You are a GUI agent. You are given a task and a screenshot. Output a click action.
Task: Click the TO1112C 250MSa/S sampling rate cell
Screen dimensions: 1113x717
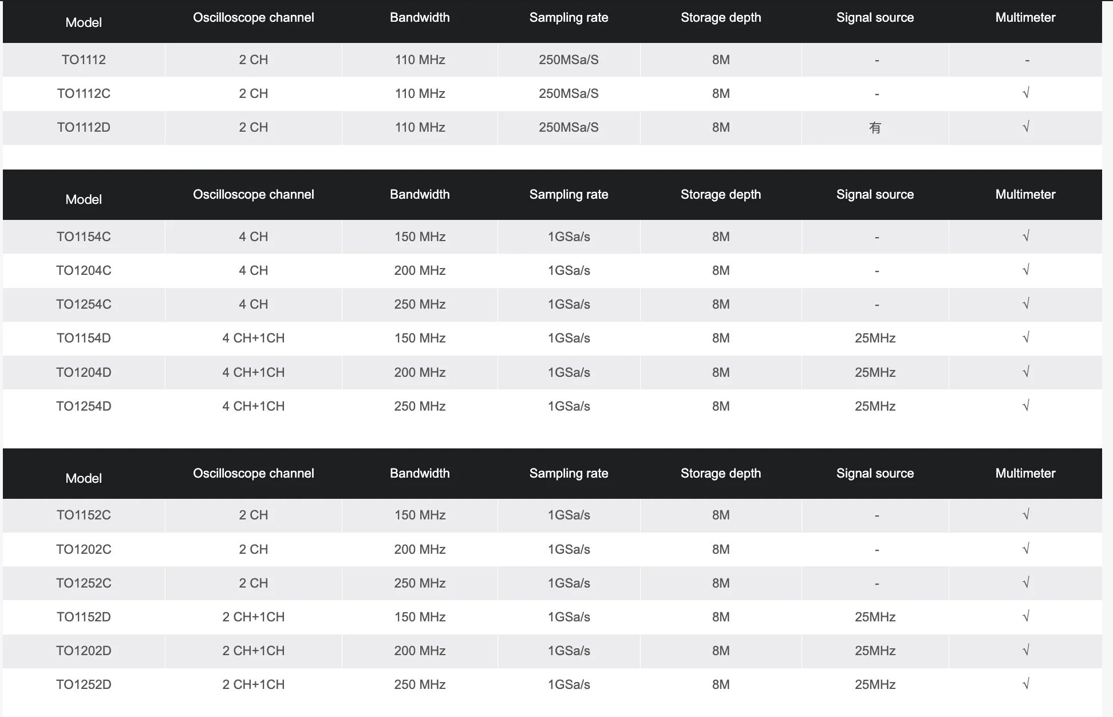click(569, 93)
